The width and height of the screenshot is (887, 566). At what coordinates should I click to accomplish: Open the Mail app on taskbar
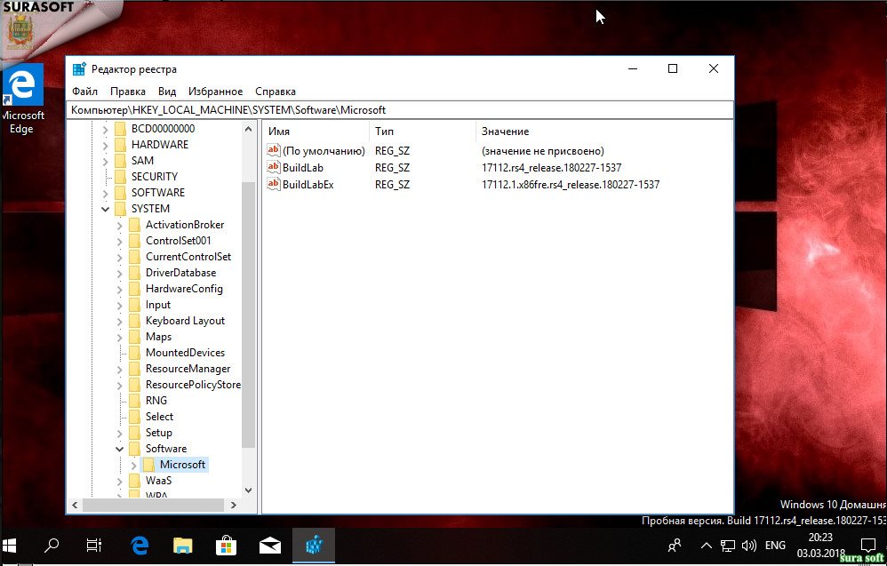coord(270,545)
